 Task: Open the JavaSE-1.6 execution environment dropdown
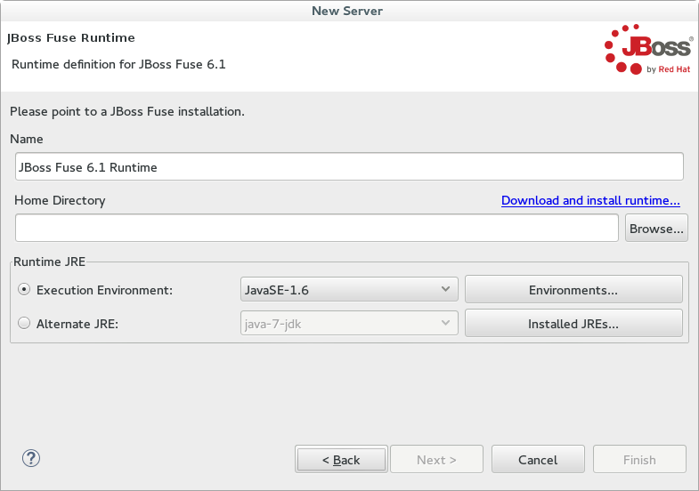(349, 290)
